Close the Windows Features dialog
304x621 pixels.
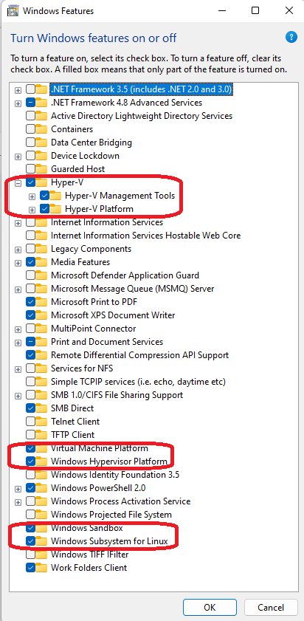click(289, 10)
